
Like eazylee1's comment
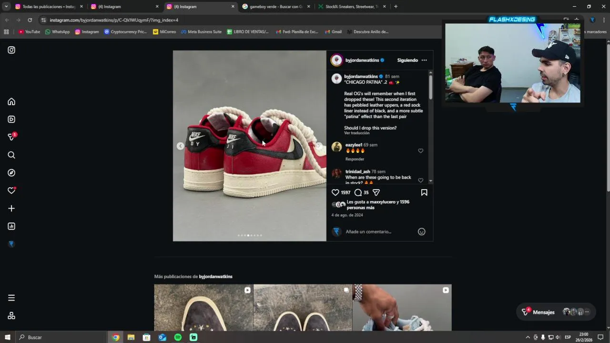click(x=420, y=151)
